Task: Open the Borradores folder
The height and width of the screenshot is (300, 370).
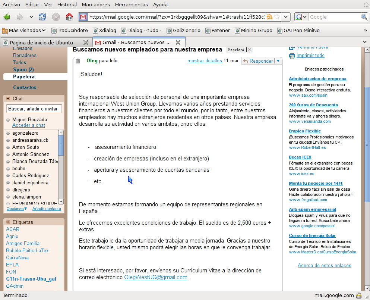Action: point(25,56)
